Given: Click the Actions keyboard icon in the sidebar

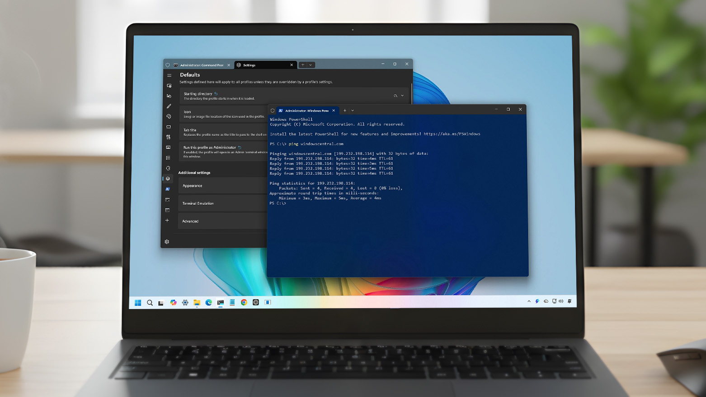Looking at the screenshot, I should 167,147.
